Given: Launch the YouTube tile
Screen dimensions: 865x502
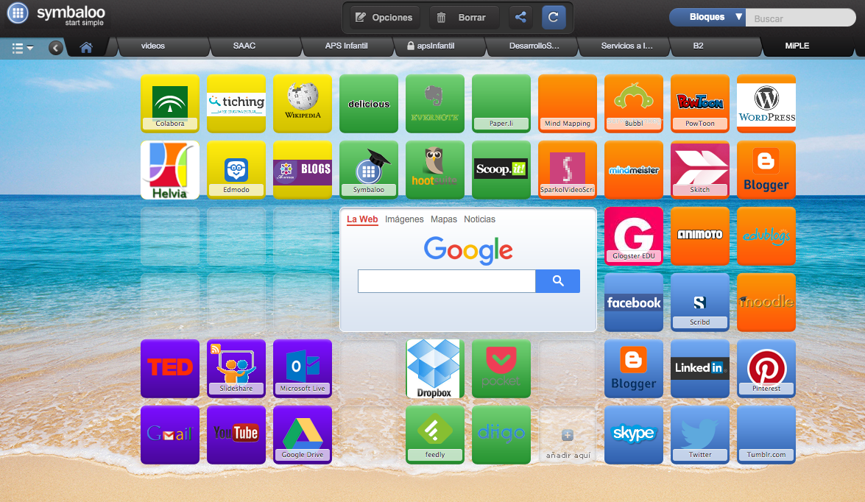Looking at the screenshot, I should coord(236,435).
